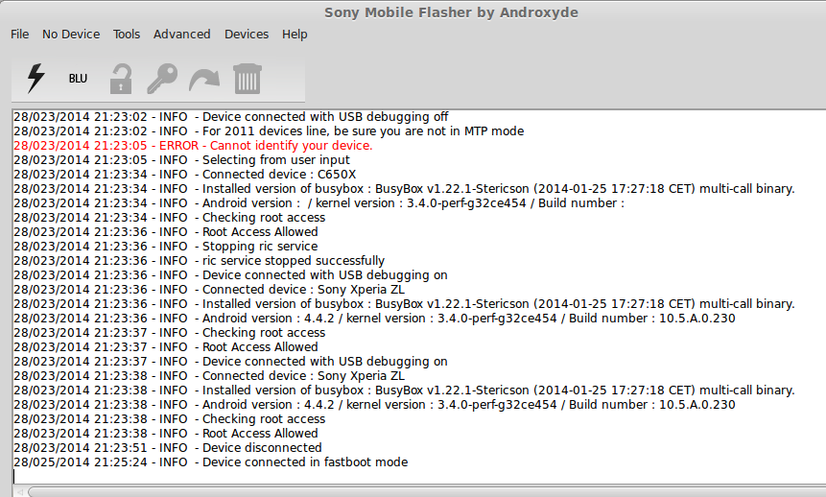
Task: Click the 21:23:37 'Root Access Allowed' line
Action: point(165,347)
